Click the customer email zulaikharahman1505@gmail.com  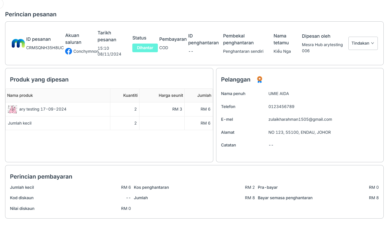pos(300,119)
